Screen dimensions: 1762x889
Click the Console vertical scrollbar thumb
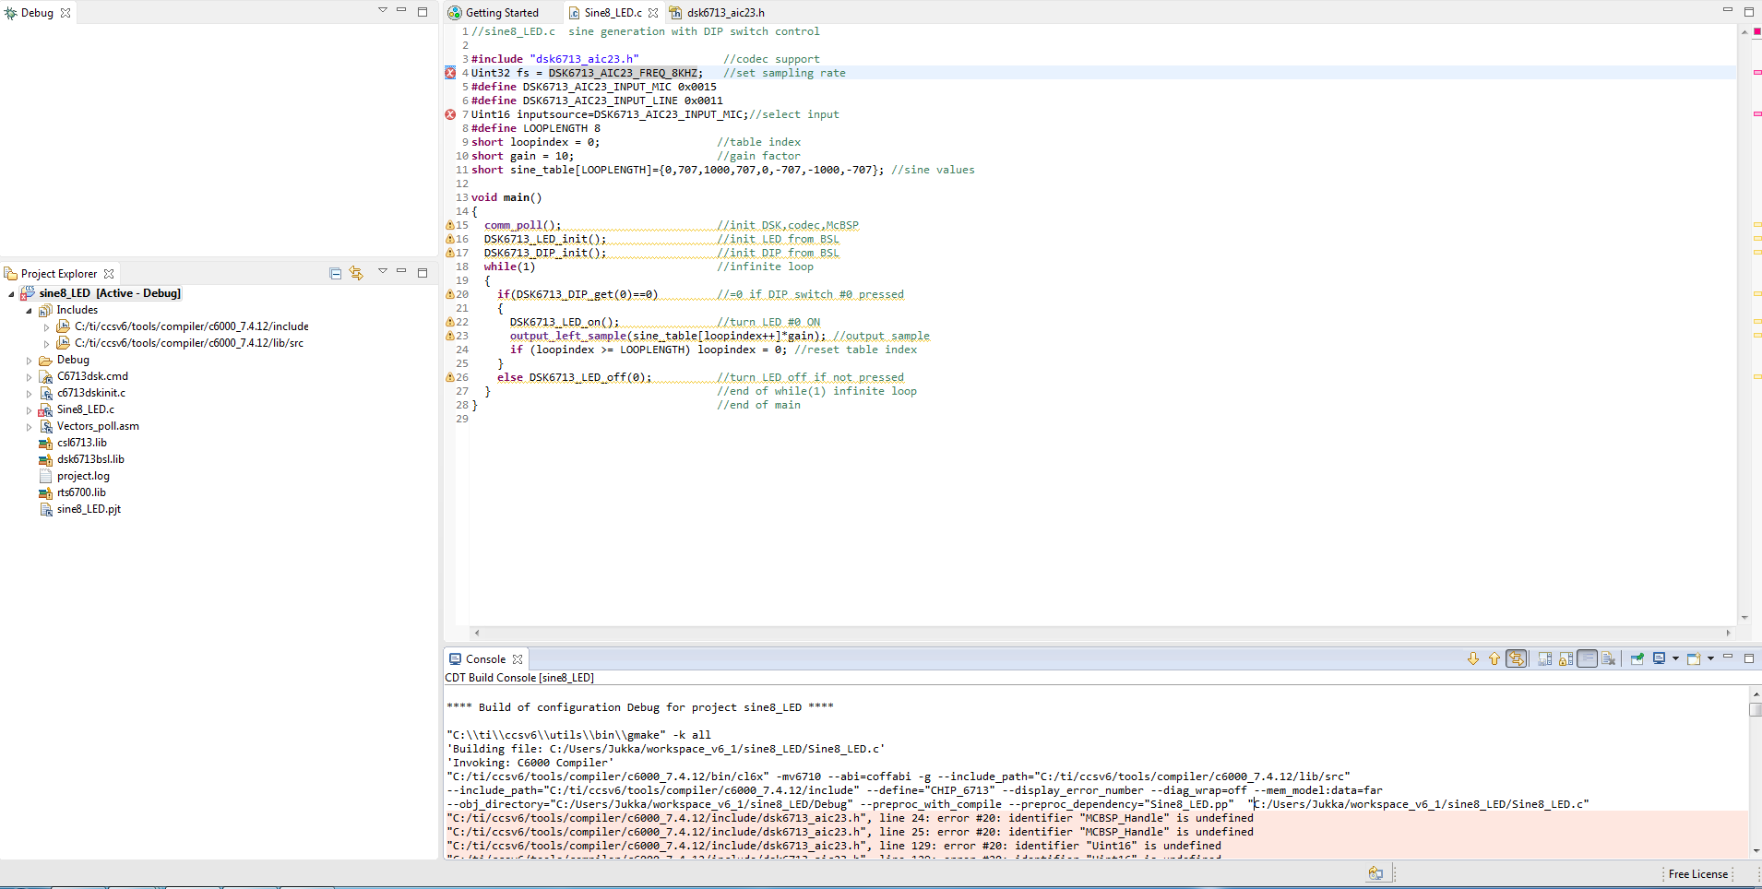1755,709
